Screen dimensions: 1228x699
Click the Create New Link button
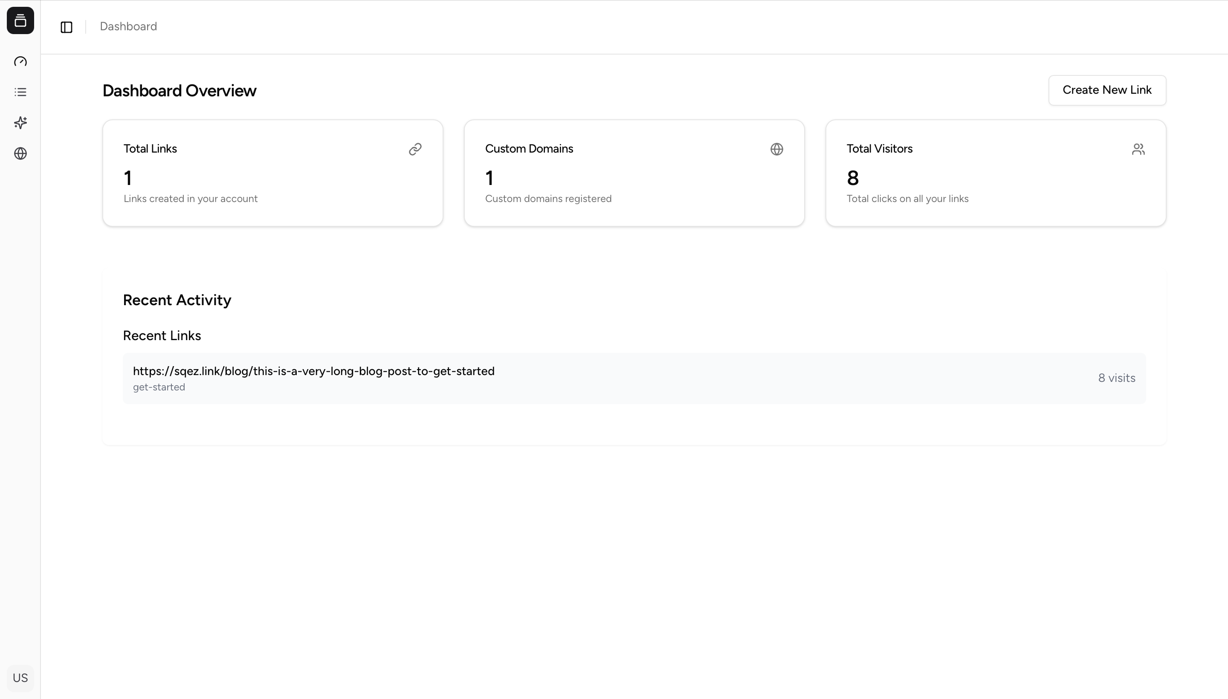[1107, 90]
